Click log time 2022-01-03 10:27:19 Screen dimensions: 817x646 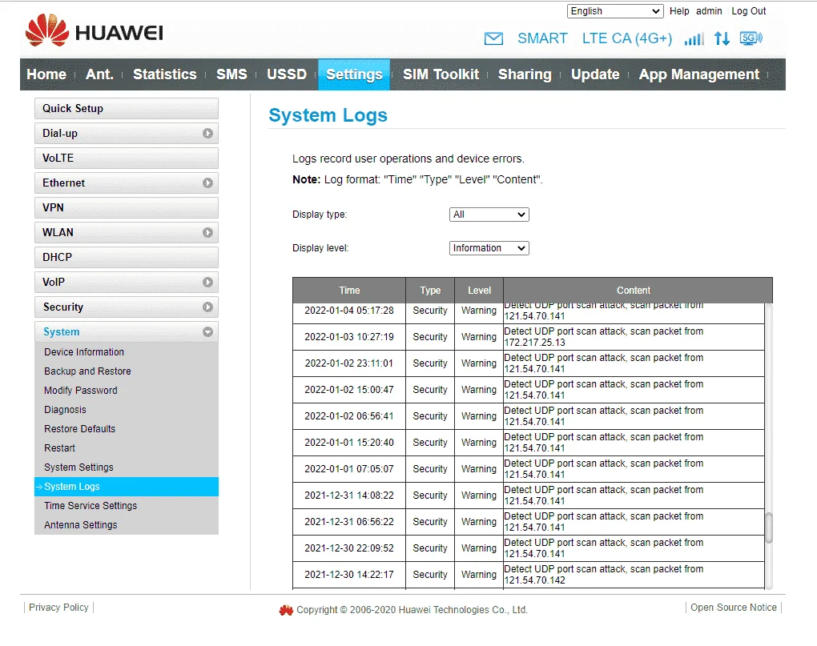[x=349, y=337]
